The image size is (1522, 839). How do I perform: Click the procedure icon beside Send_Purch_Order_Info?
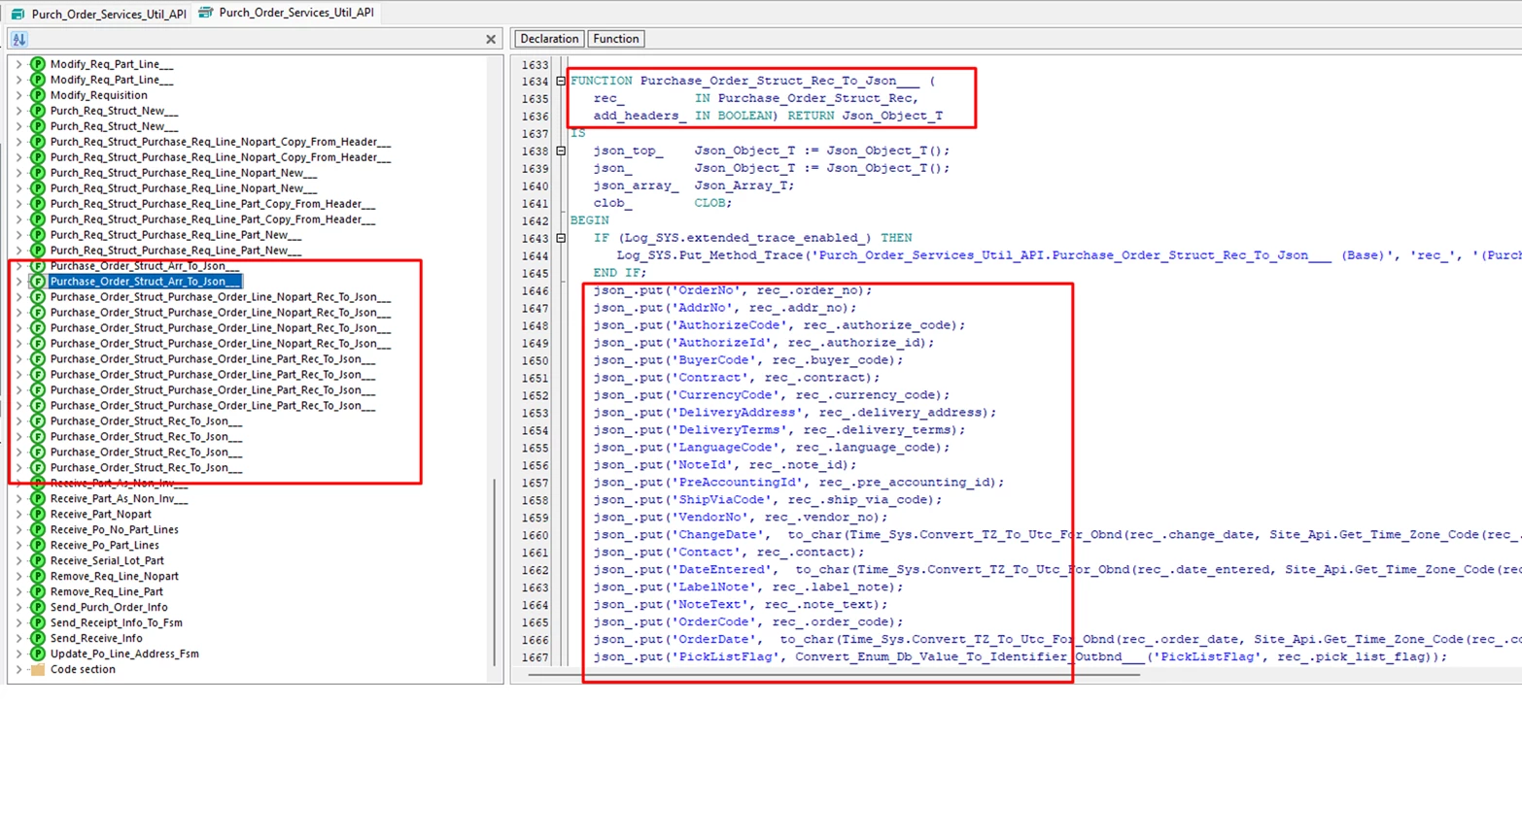38,607
